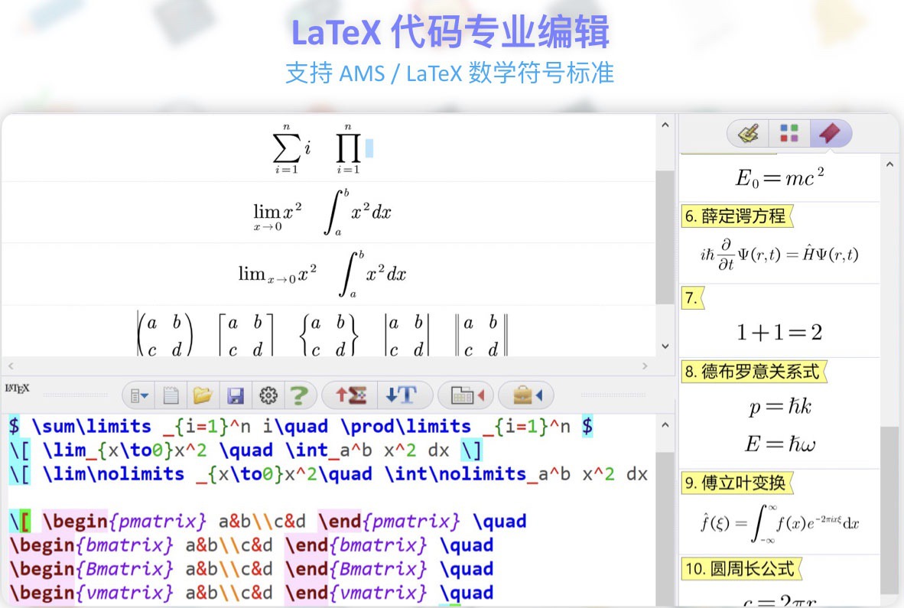Switch to the handwriting notes tab icon

748,134
